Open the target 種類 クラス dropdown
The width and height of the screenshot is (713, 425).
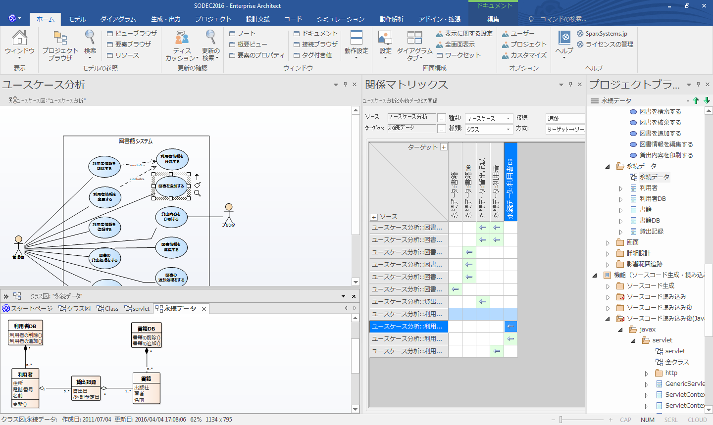click(x=488, y=129)
